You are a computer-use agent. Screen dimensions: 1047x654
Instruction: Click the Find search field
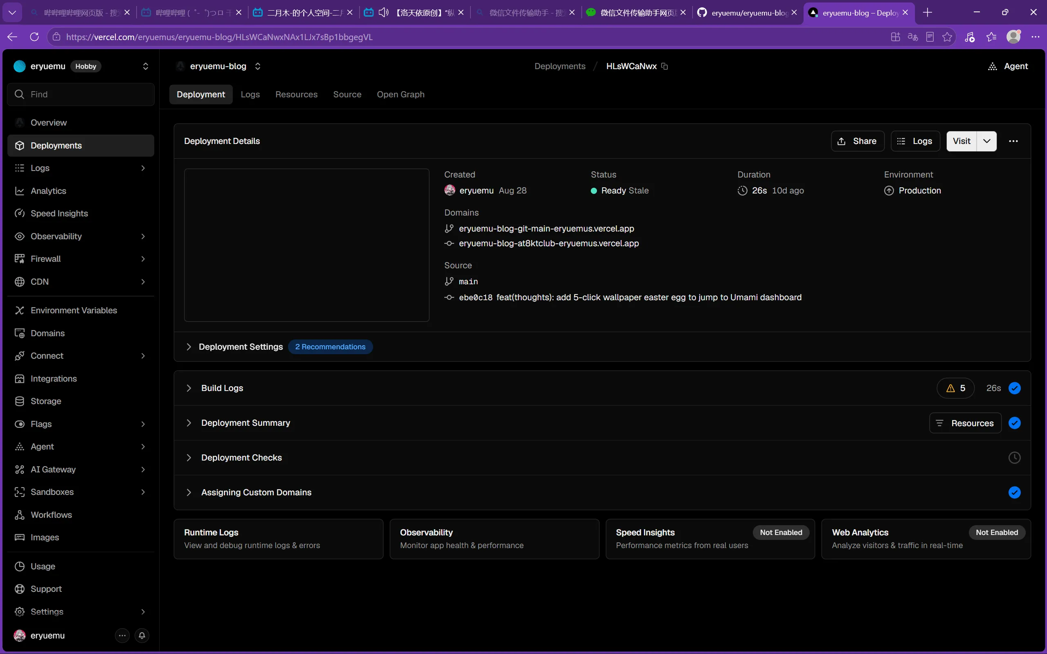pos(81,94)
